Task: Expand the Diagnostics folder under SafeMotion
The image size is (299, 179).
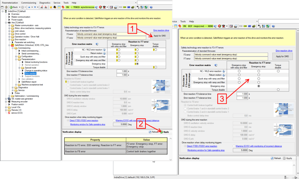Action: [13, 87]
